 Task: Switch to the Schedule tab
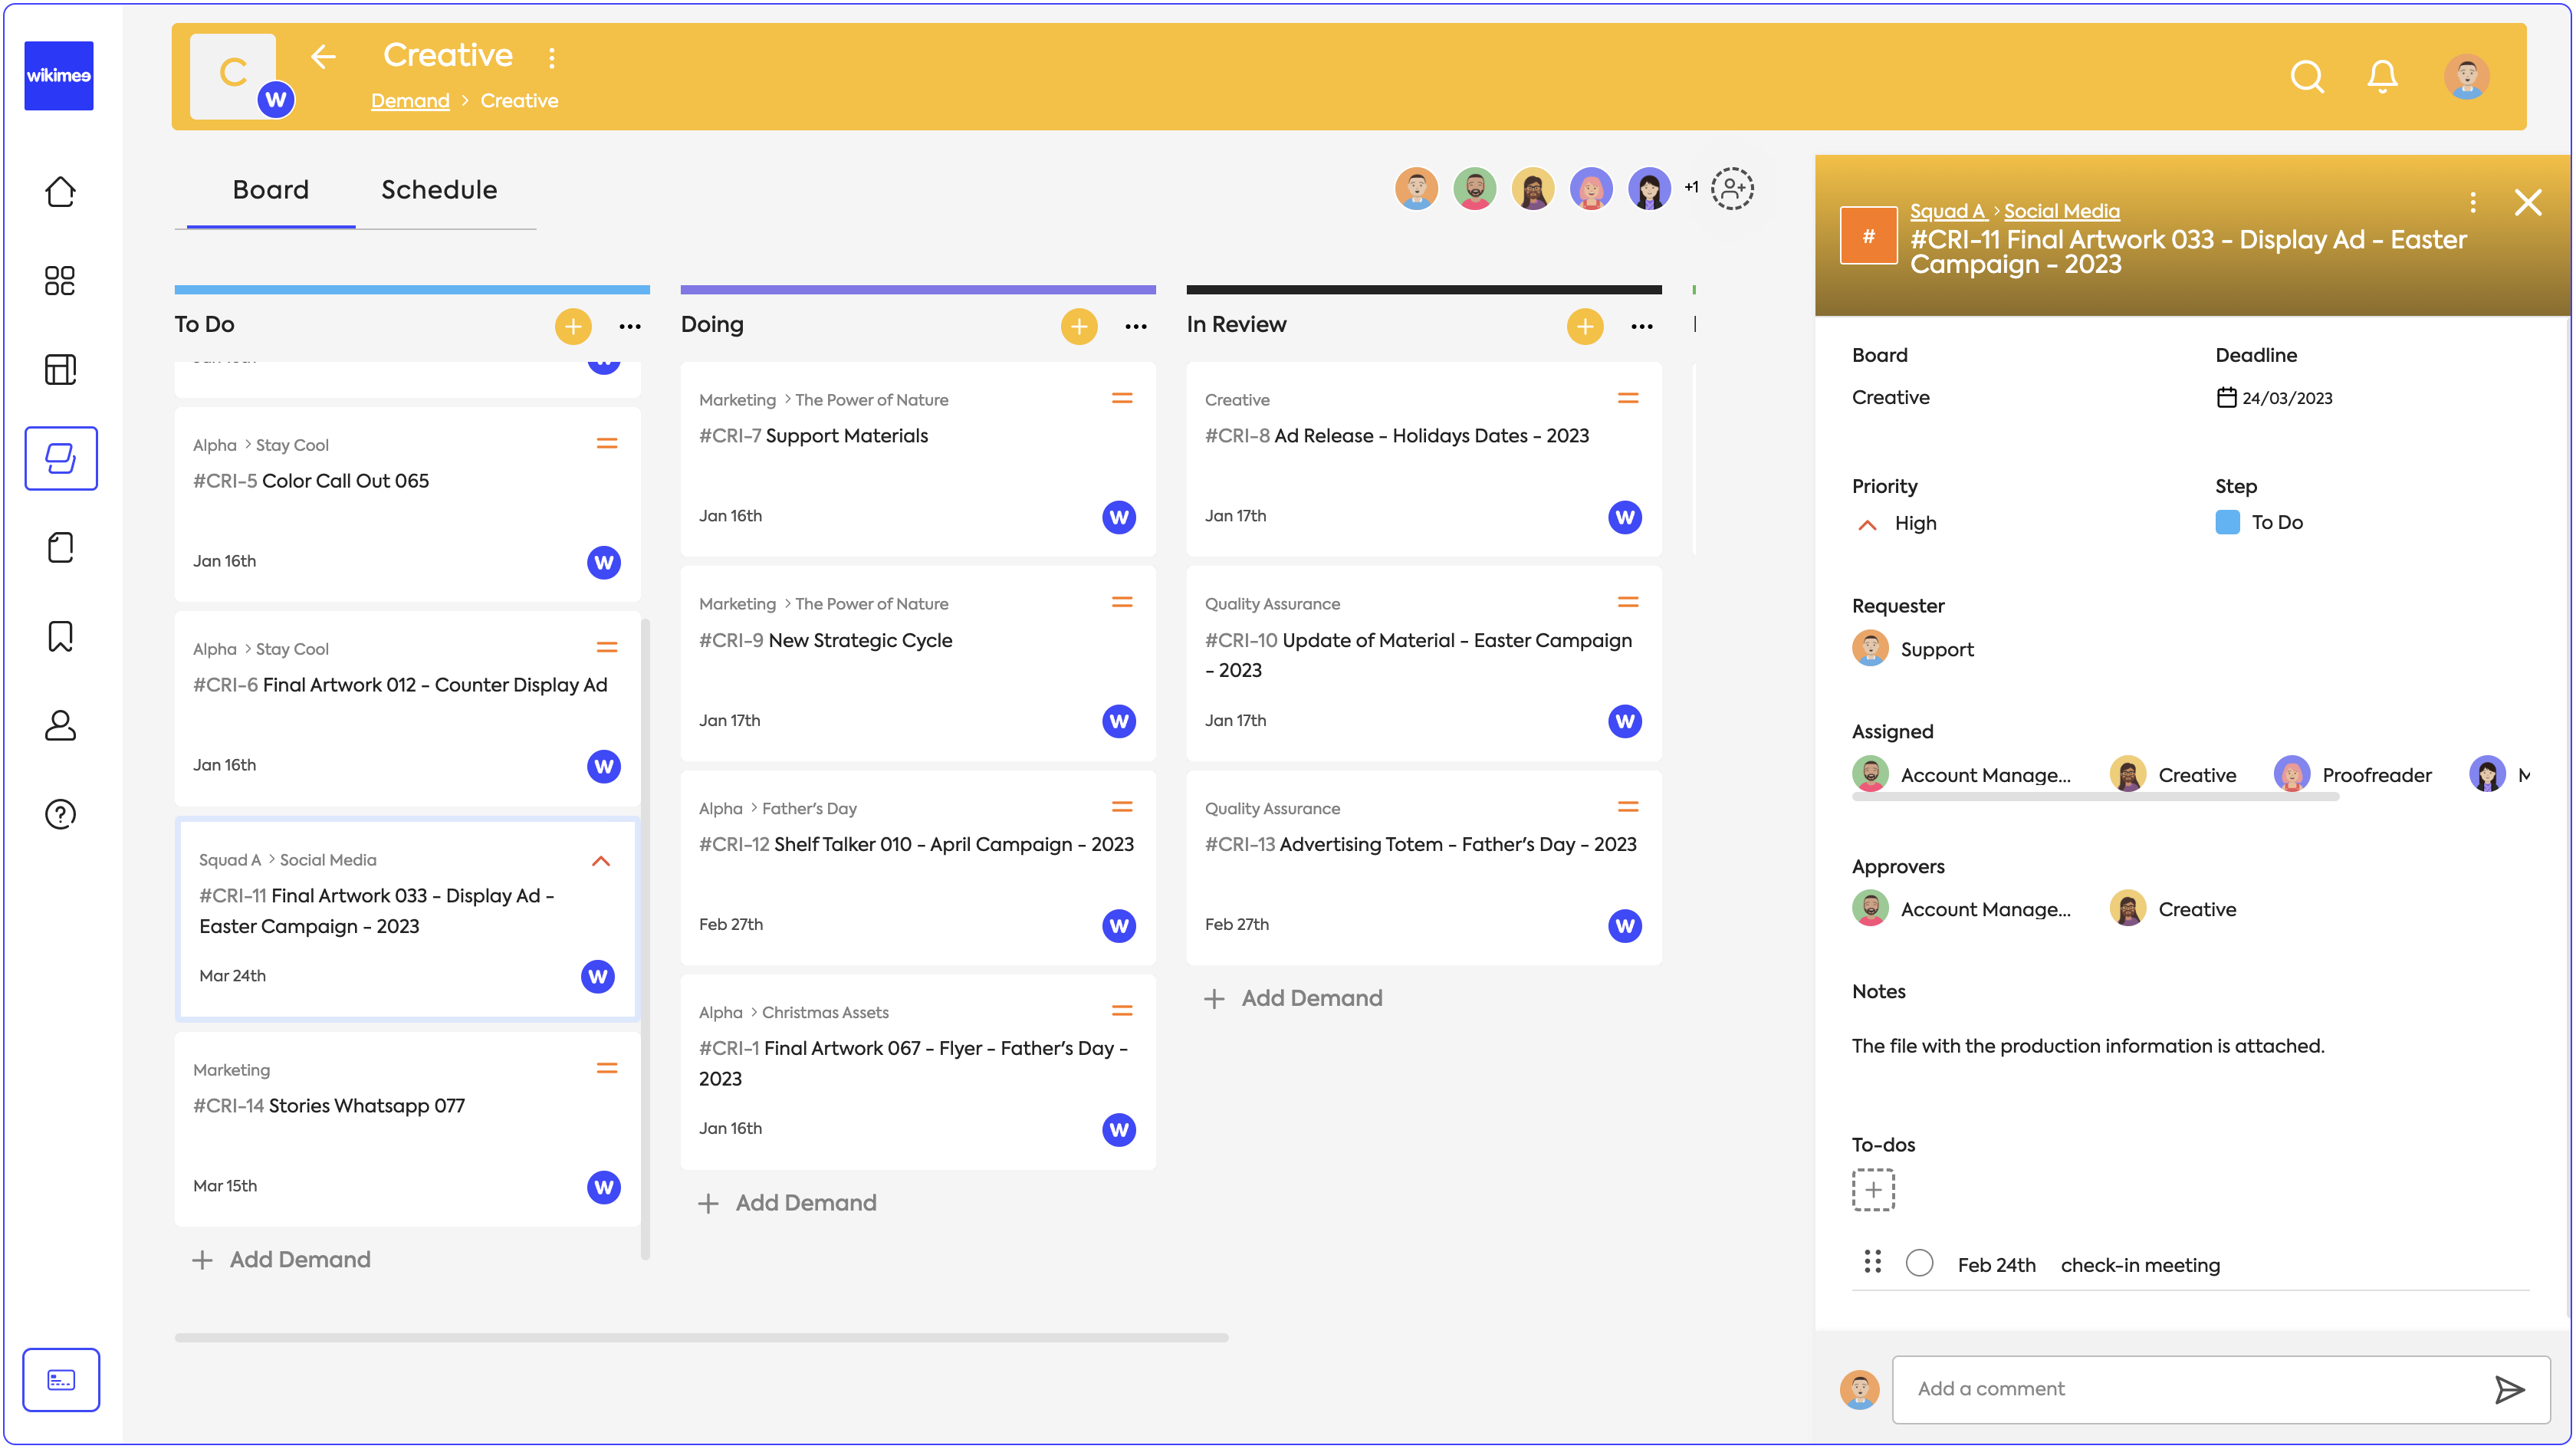tap(439, 190)
